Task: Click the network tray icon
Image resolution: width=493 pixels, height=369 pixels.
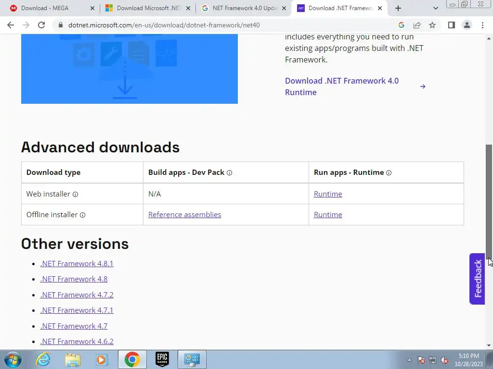Action: [433, 360]
